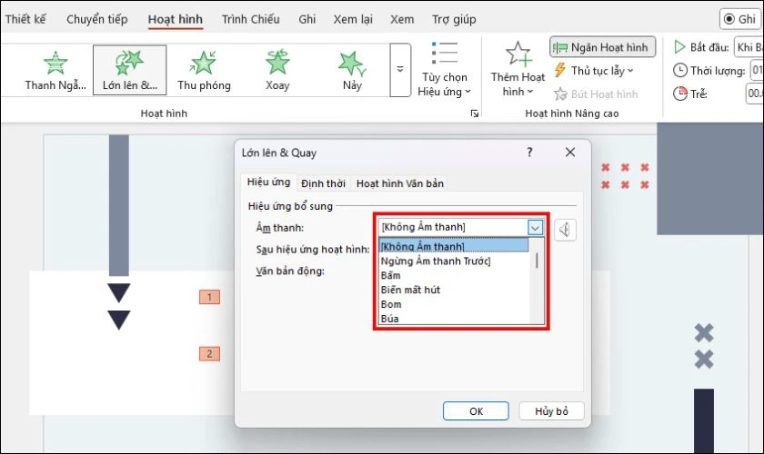The height and width of the screenshot is (454, 764).
Task: Select [Không Âm thanh] in list
Action: click(x=453, y=246)
